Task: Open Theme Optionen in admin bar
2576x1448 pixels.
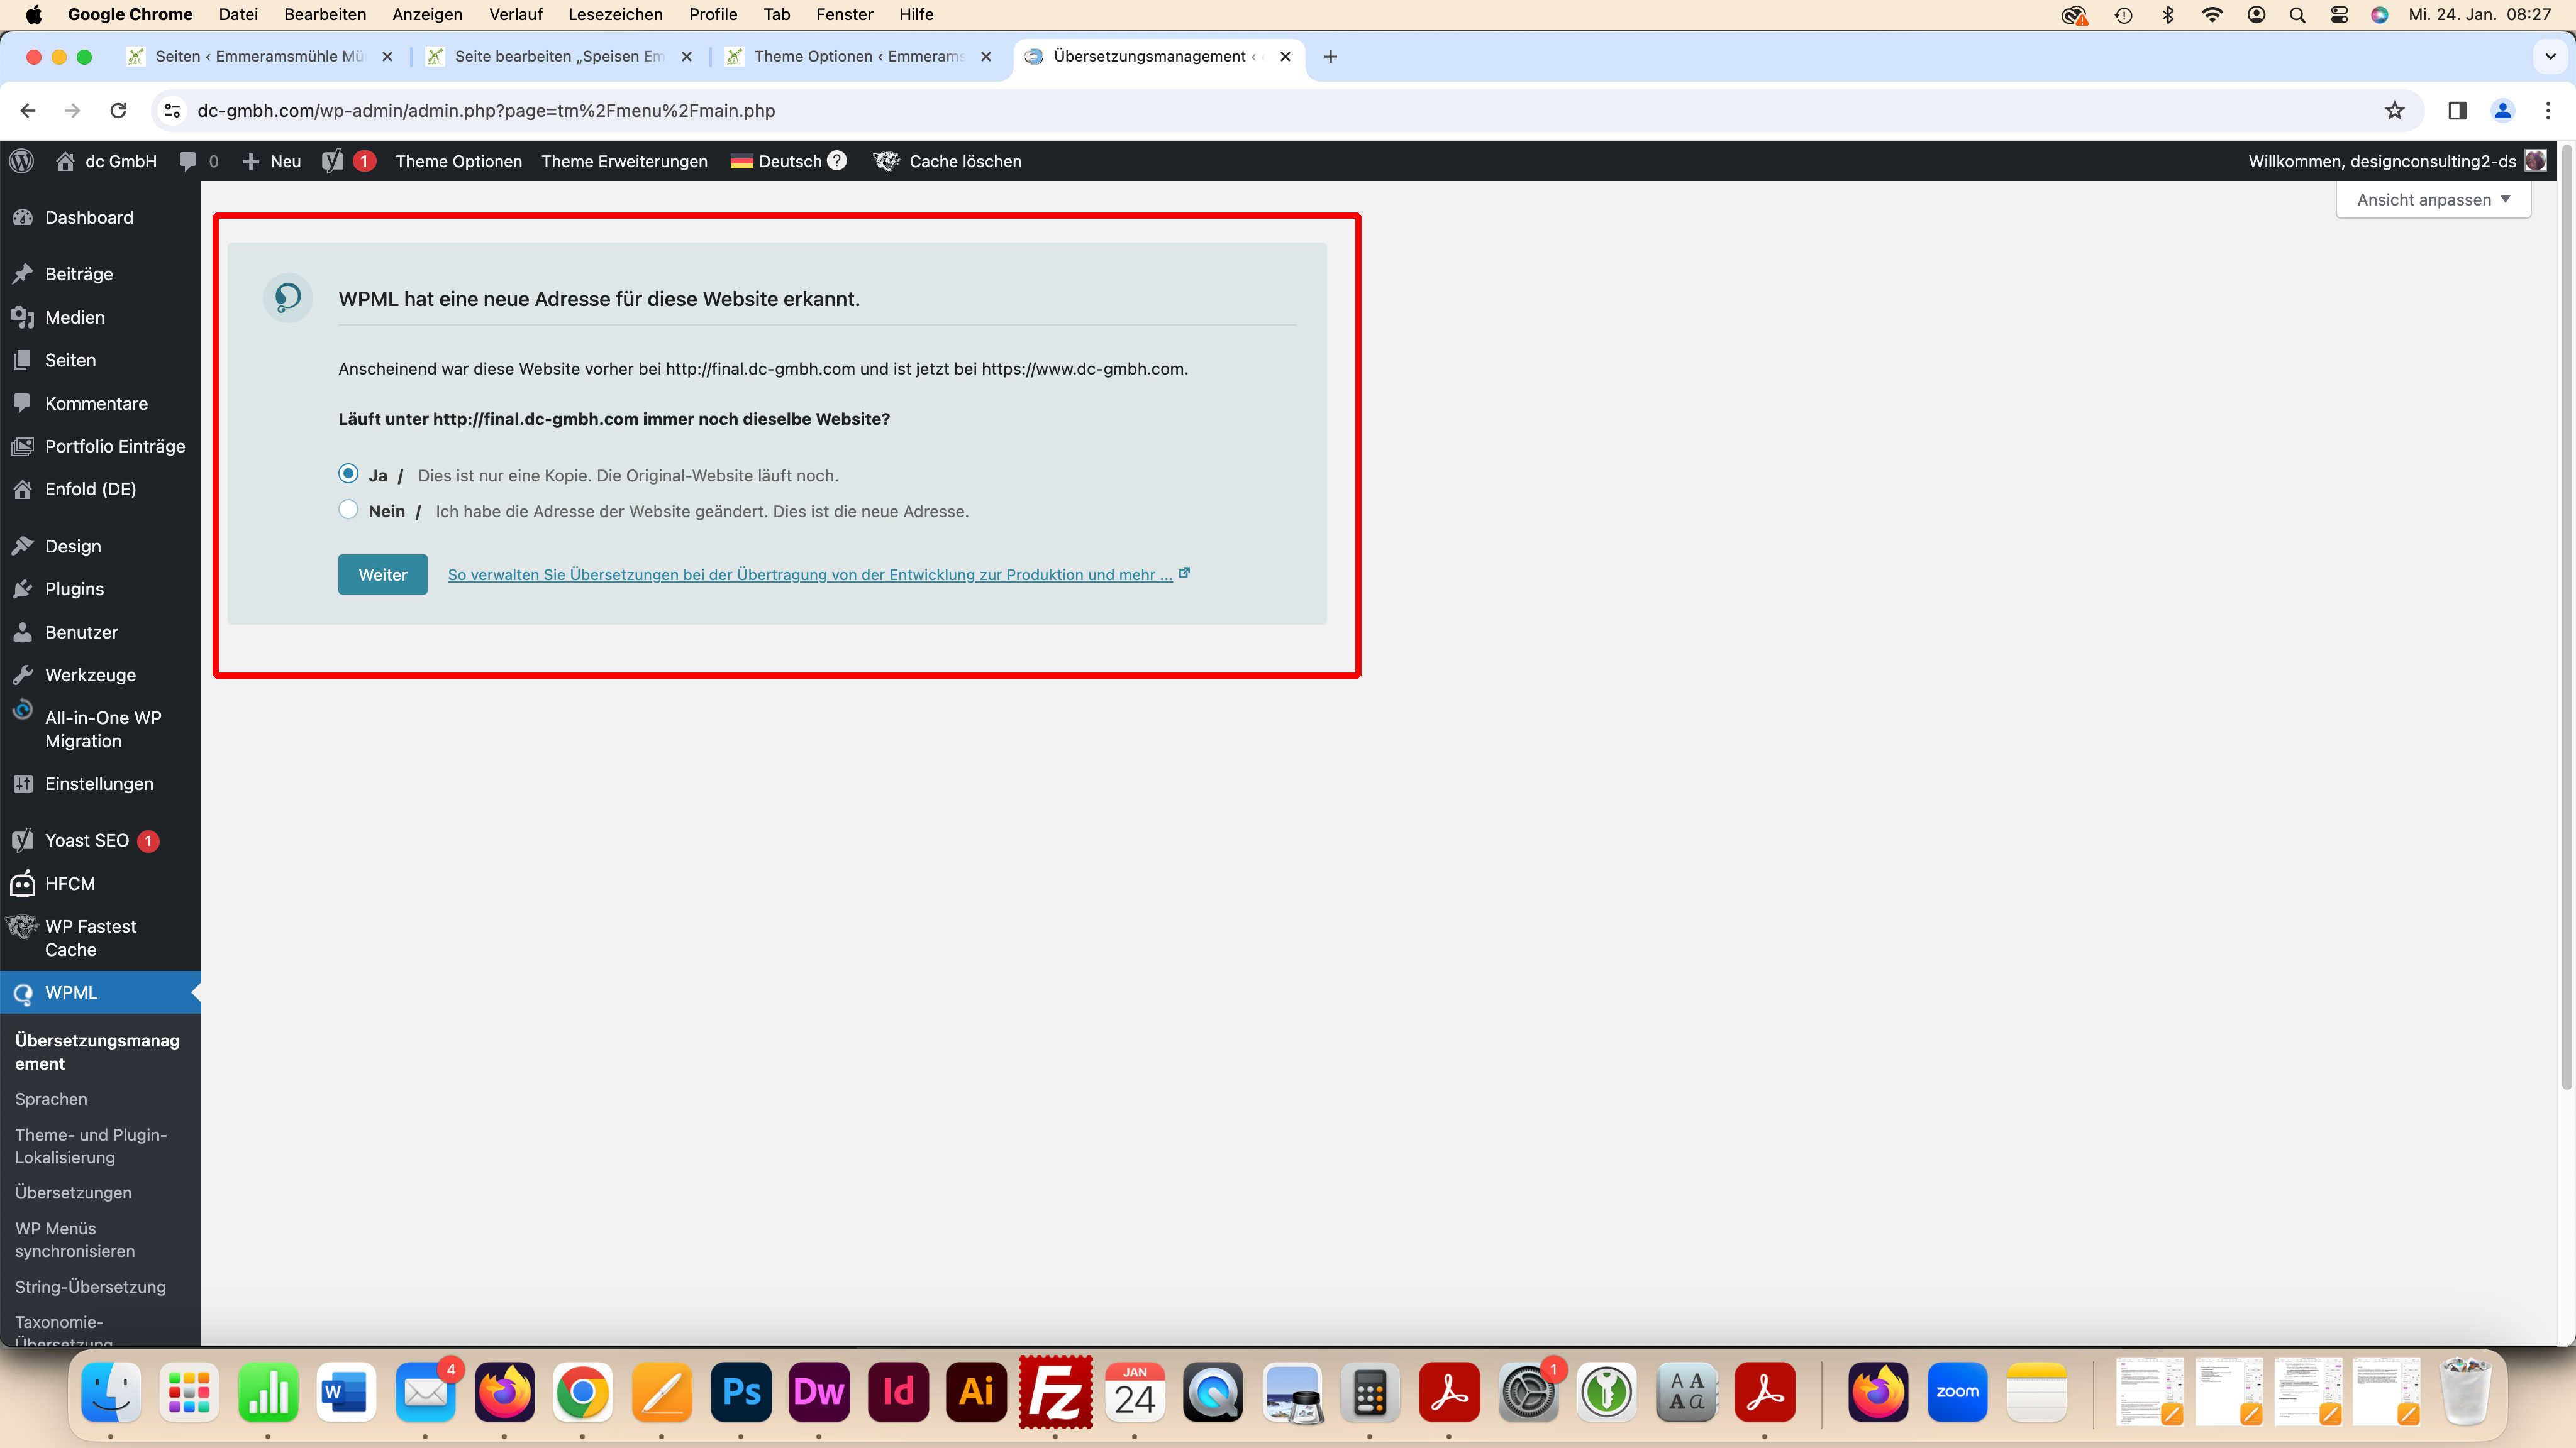Action: point(459,161)
